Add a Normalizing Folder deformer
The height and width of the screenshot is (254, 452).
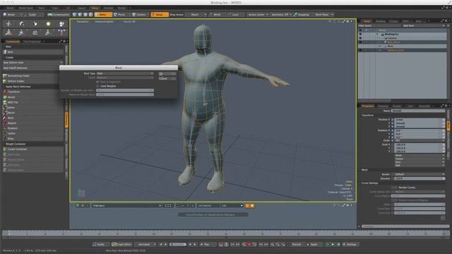[x=31, y=75]
